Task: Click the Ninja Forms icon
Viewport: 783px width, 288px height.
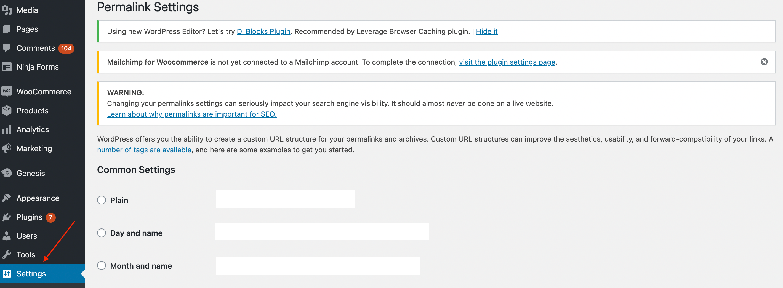Action: (x=6, y=67)
